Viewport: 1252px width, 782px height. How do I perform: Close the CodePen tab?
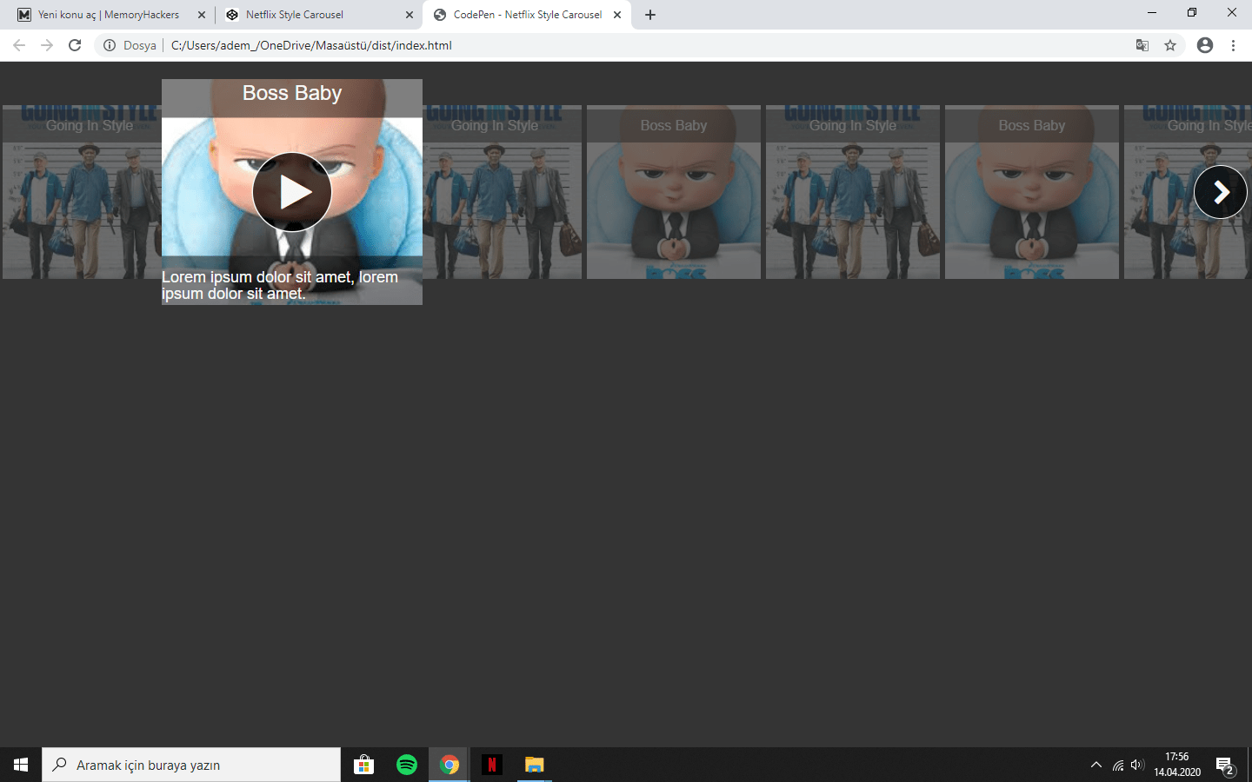click(x=617, y=15)
